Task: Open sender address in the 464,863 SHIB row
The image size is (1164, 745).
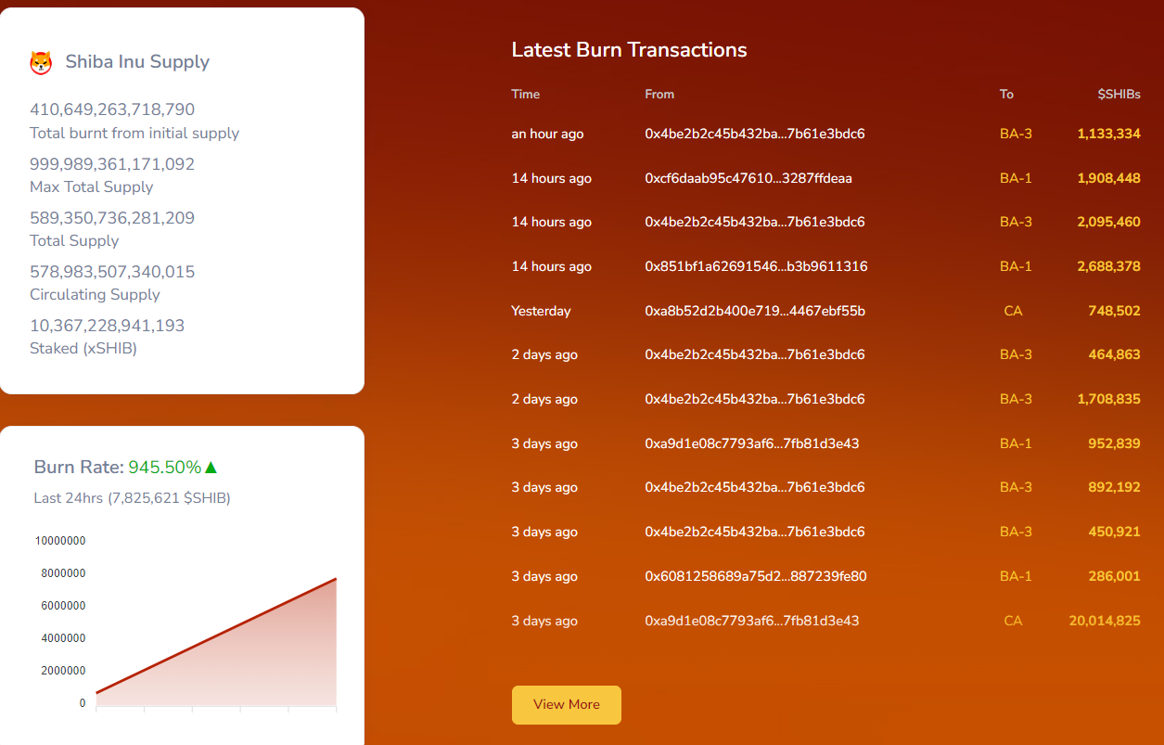Action: 755,354
